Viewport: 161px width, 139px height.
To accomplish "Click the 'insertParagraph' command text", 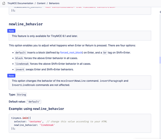I will [111, 81].
